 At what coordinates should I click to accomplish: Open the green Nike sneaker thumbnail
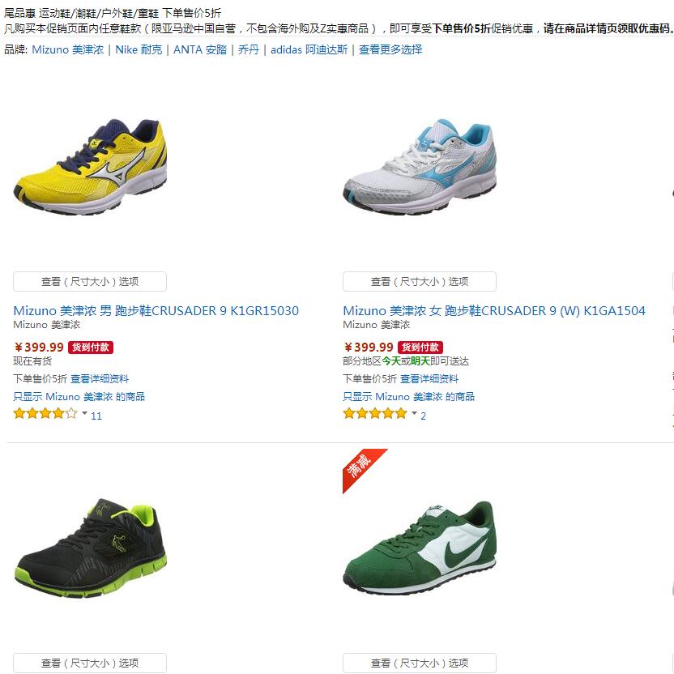point(420,548)
